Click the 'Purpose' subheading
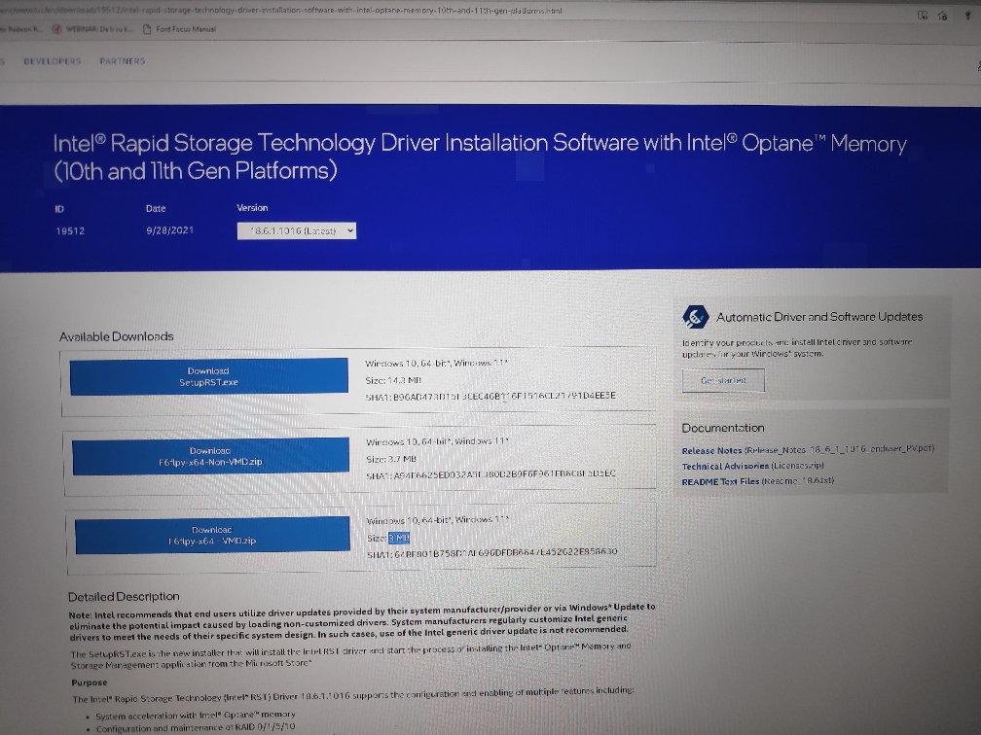Viewport: 981px width, 735px height. 90,682
